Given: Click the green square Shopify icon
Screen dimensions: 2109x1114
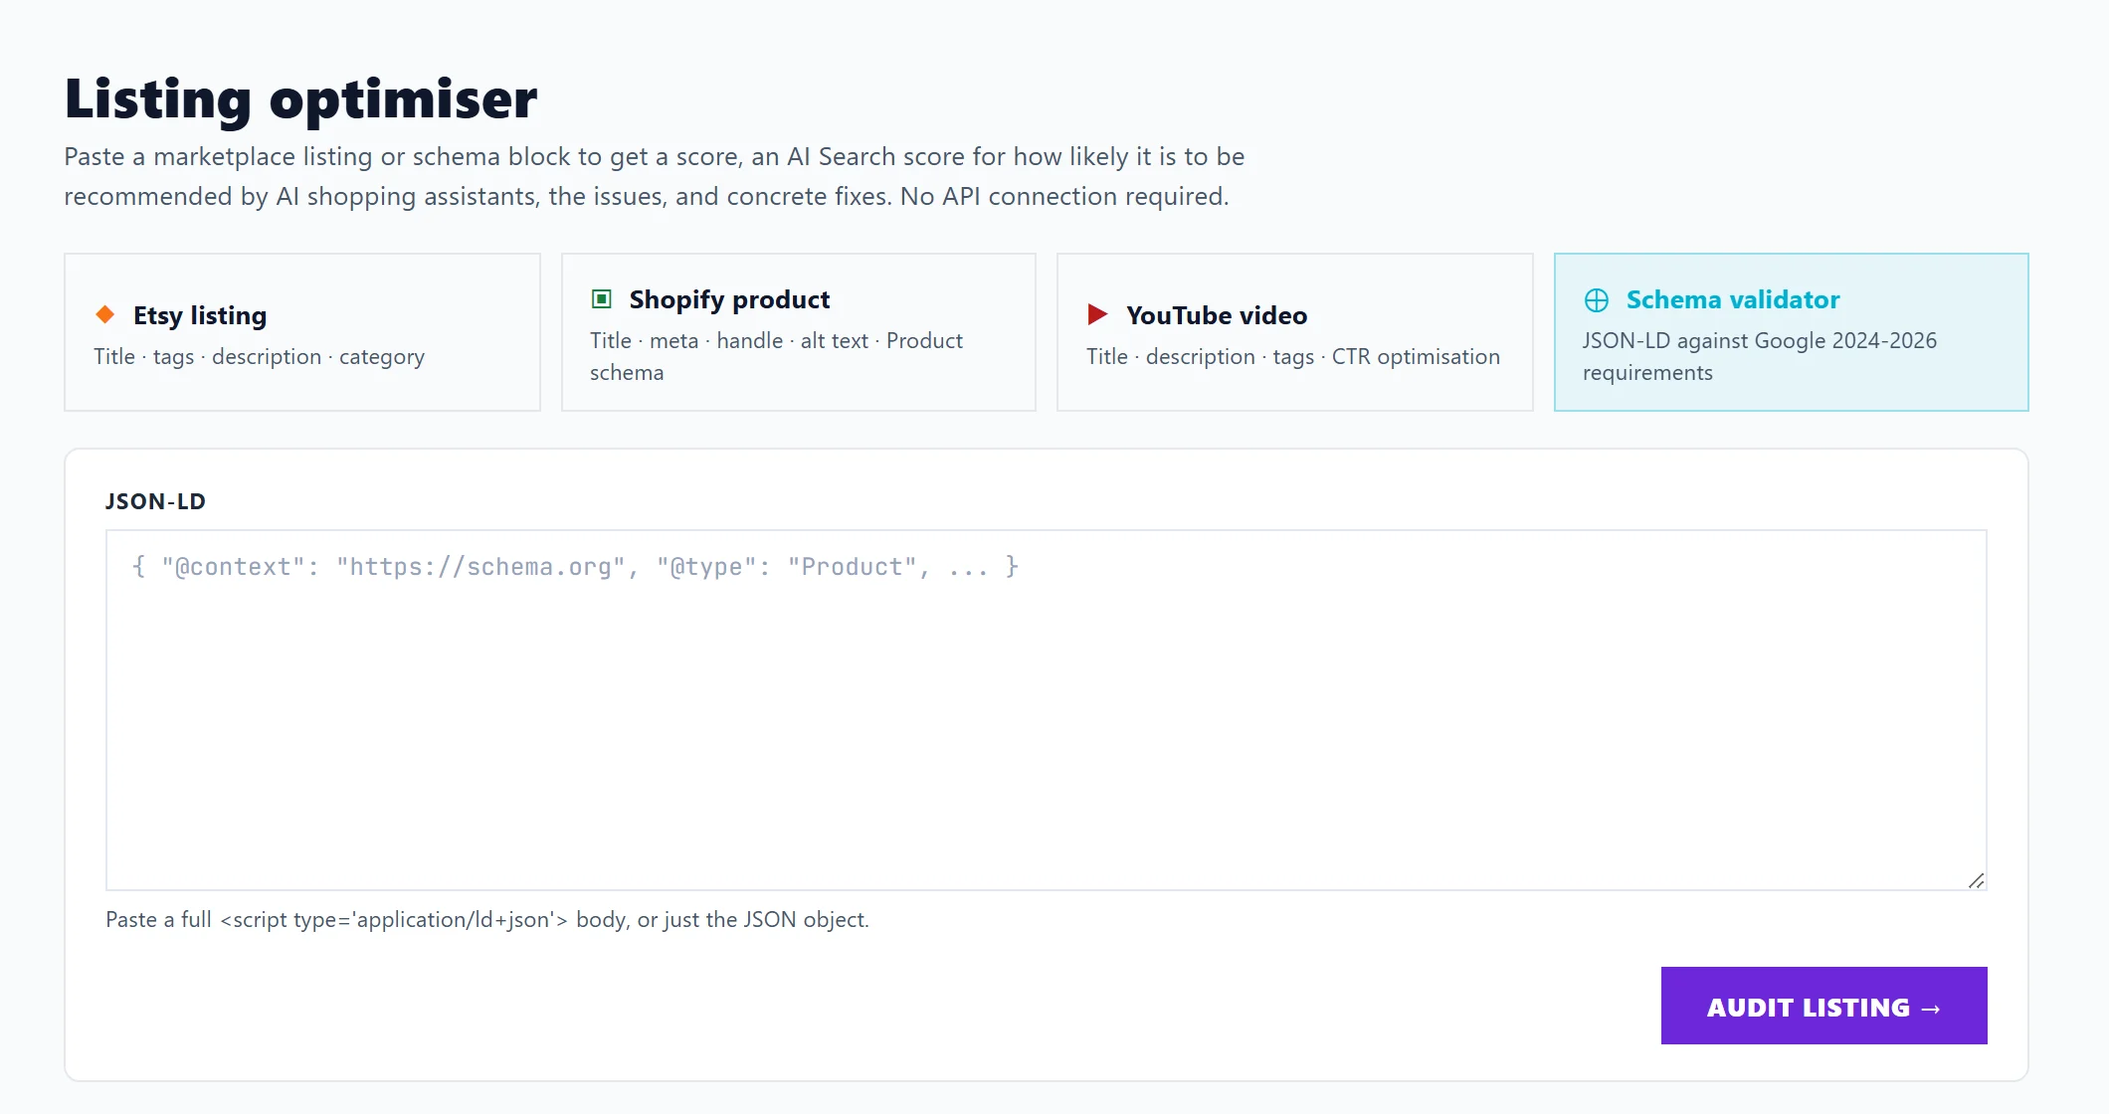Looking at the screenshot, I should (x=601, y=298).
